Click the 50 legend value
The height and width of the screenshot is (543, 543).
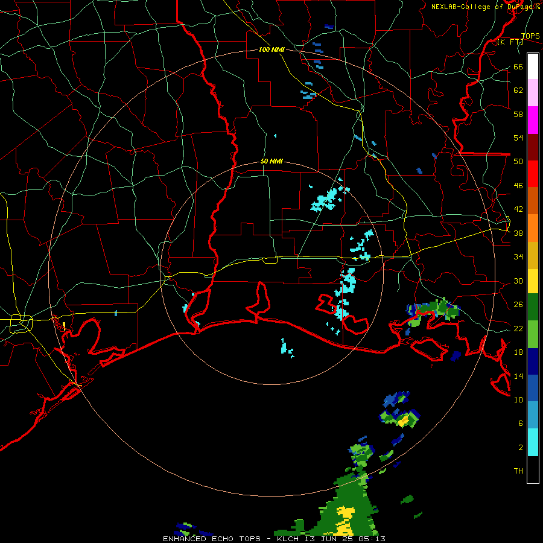tap(518, 162)
